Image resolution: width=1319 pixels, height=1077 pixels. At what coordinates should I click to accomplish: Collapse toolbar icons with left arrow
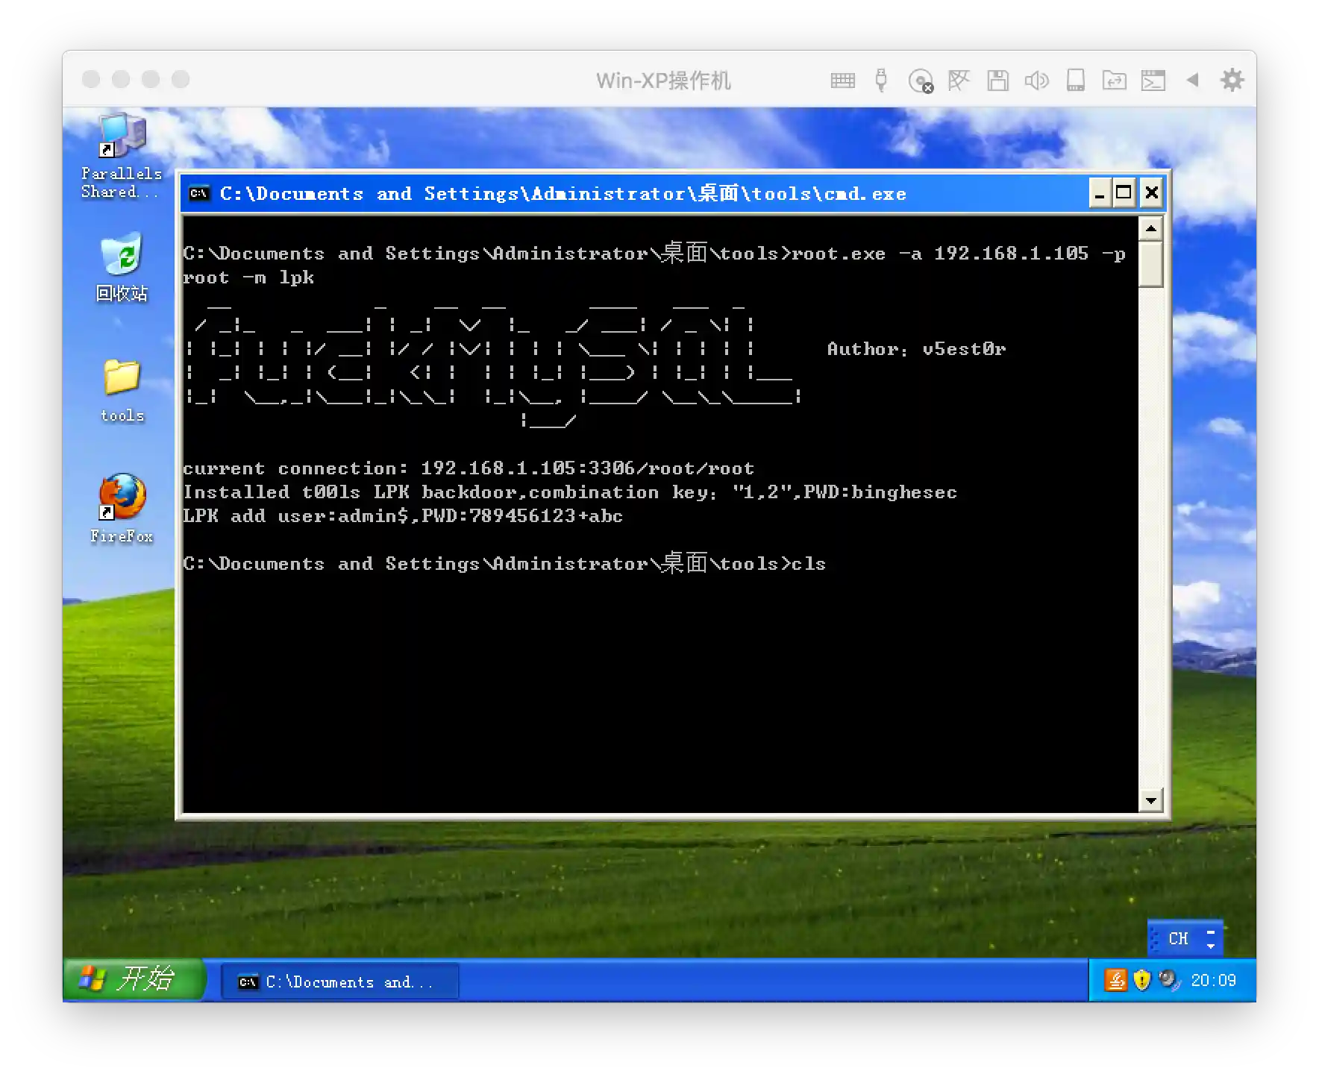click(x=1192, y=80)
